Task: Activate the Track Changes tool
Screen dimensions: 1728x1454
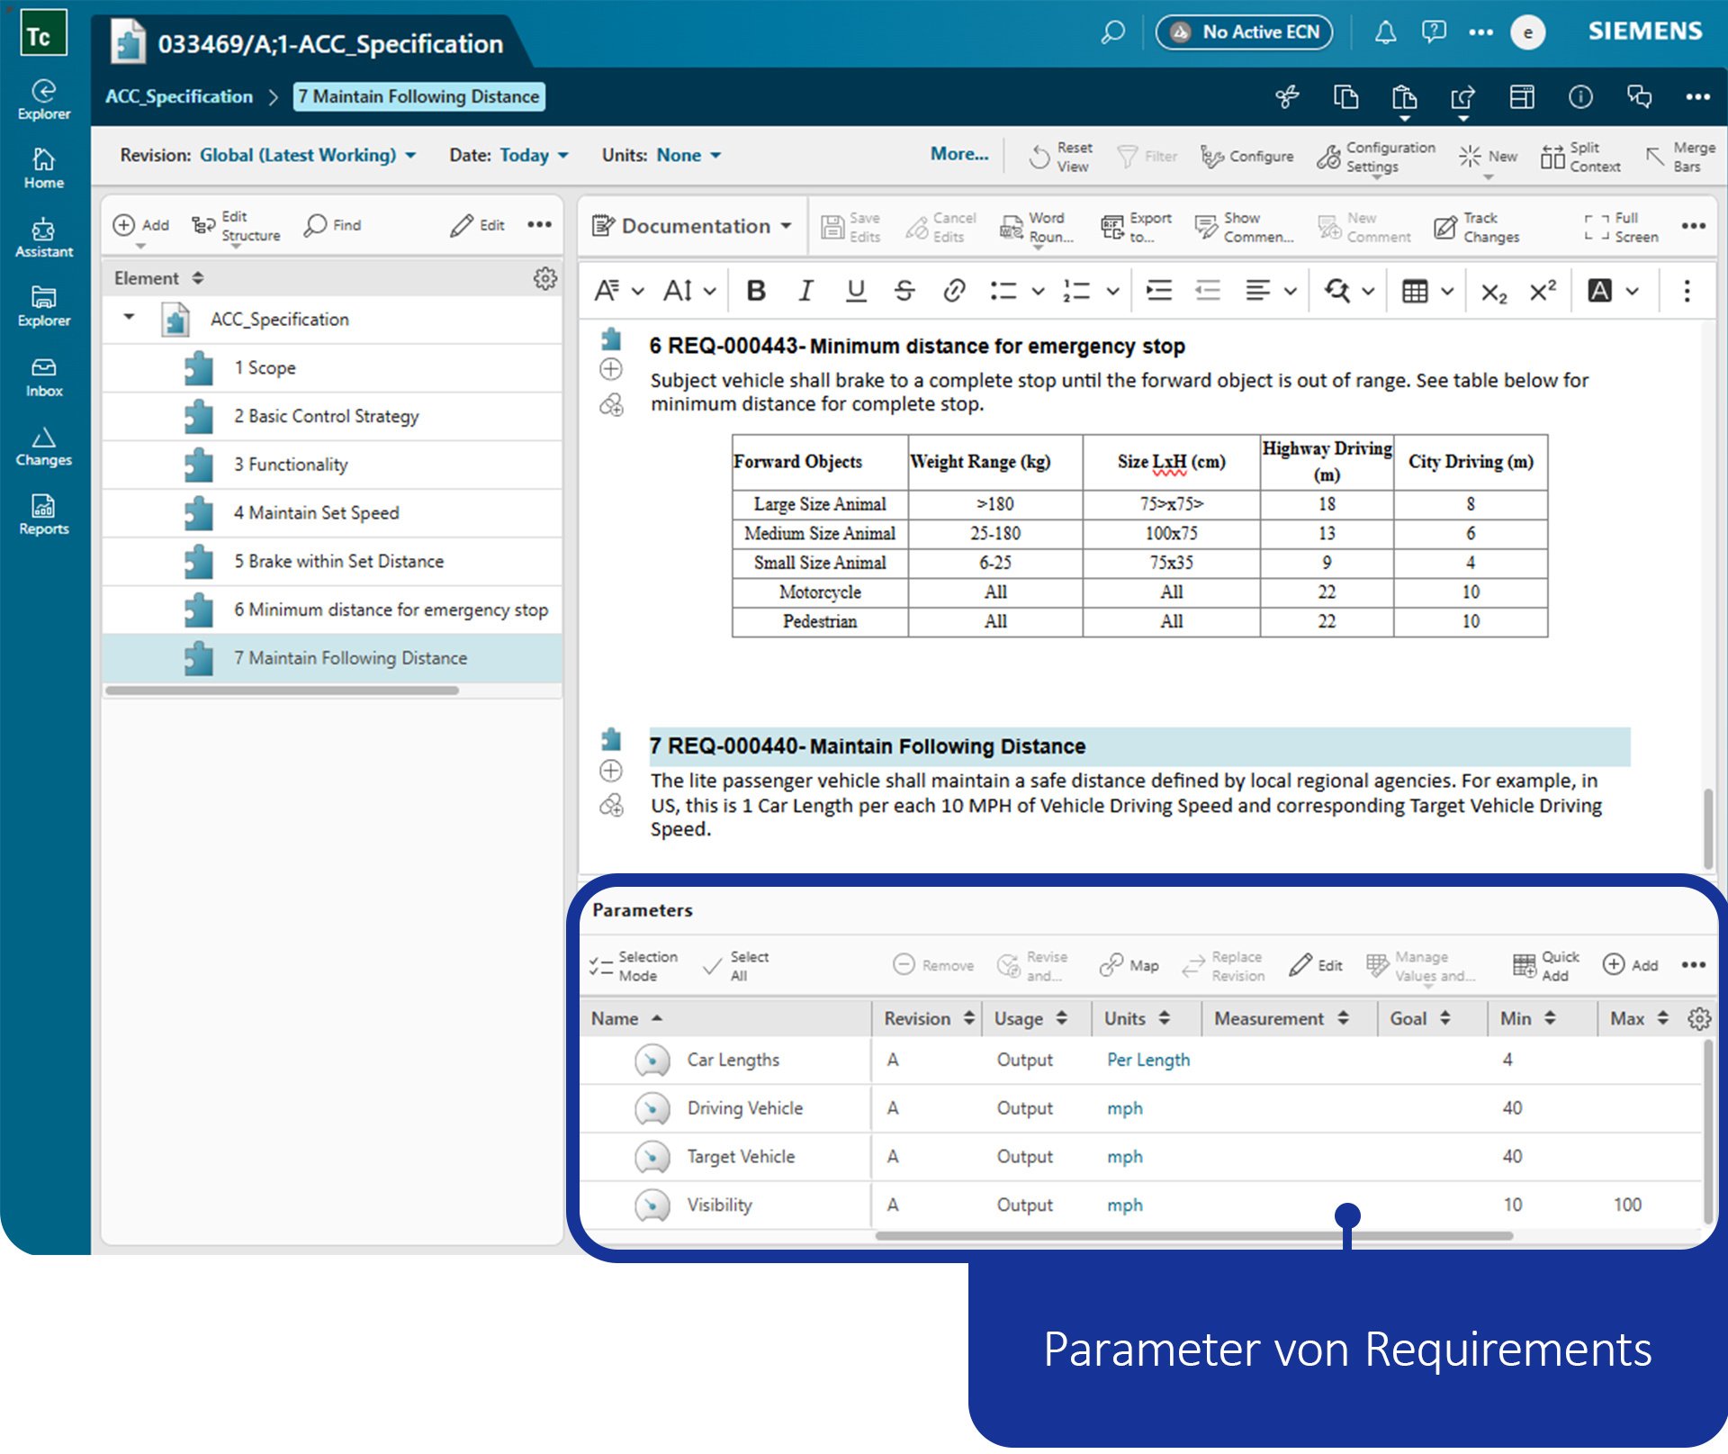Action: click(x=1476, y=226)
